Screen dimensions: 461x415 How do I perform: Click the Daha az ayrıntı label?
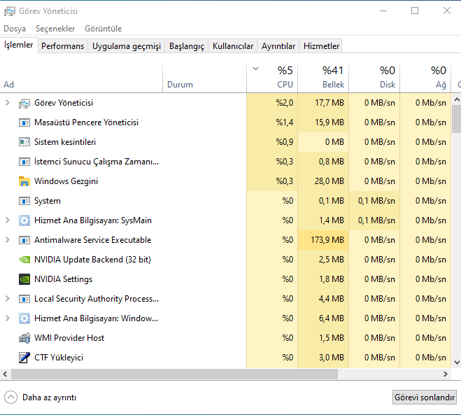click(50, 398)
